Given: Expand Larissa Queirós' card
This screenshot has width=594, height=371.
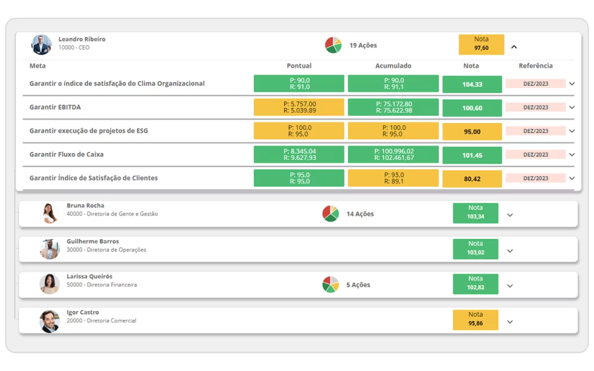Looking at the screenshot, I should 510,286.
